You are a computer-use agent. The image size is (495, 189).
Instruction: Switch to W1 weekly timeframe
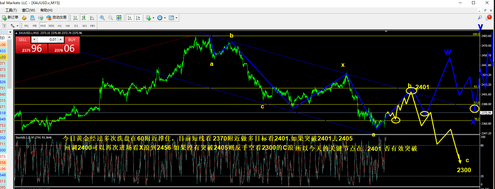[x=84, y=26]
